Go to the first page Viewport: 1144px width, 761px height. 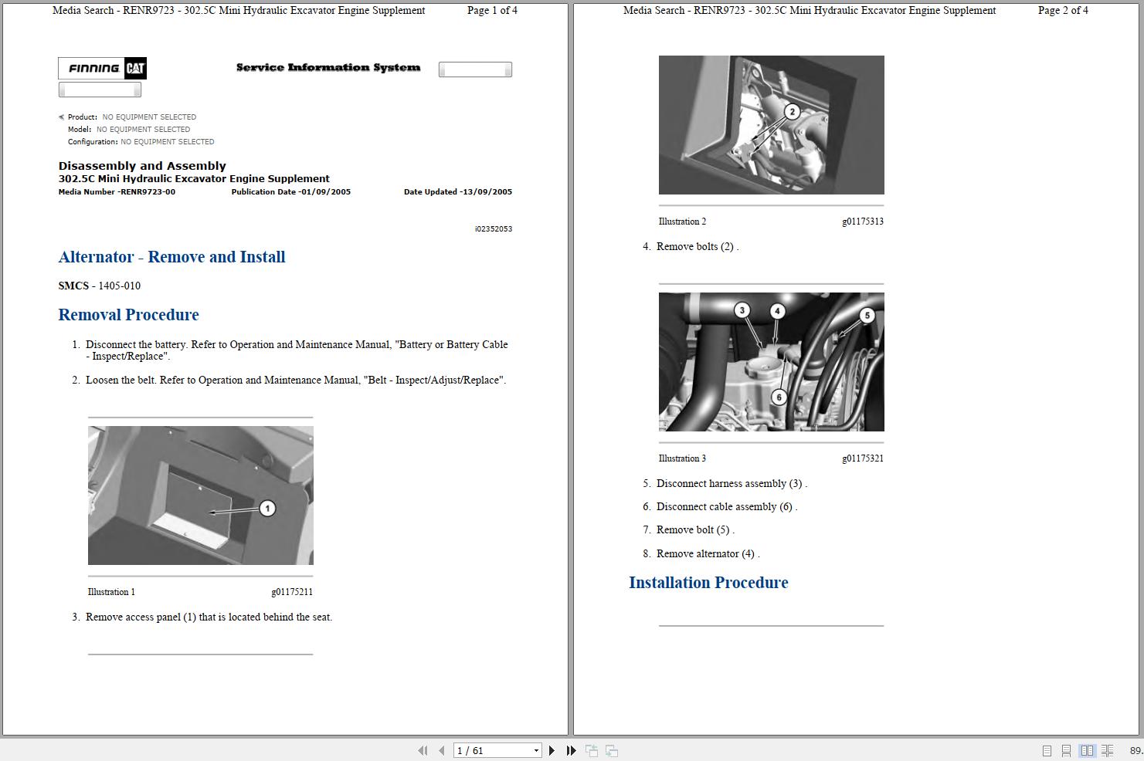click(423, 750)
